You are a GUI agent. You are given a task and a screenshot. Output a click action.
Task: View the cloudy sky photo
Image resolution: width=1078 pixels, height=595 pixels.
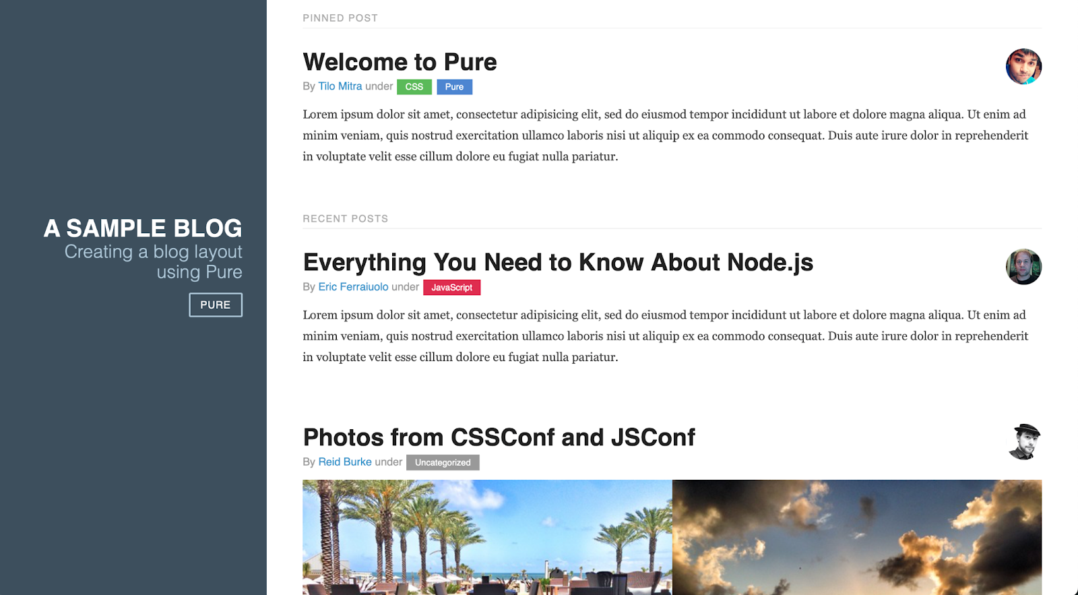pyautogui.click(x=857, y=537)
